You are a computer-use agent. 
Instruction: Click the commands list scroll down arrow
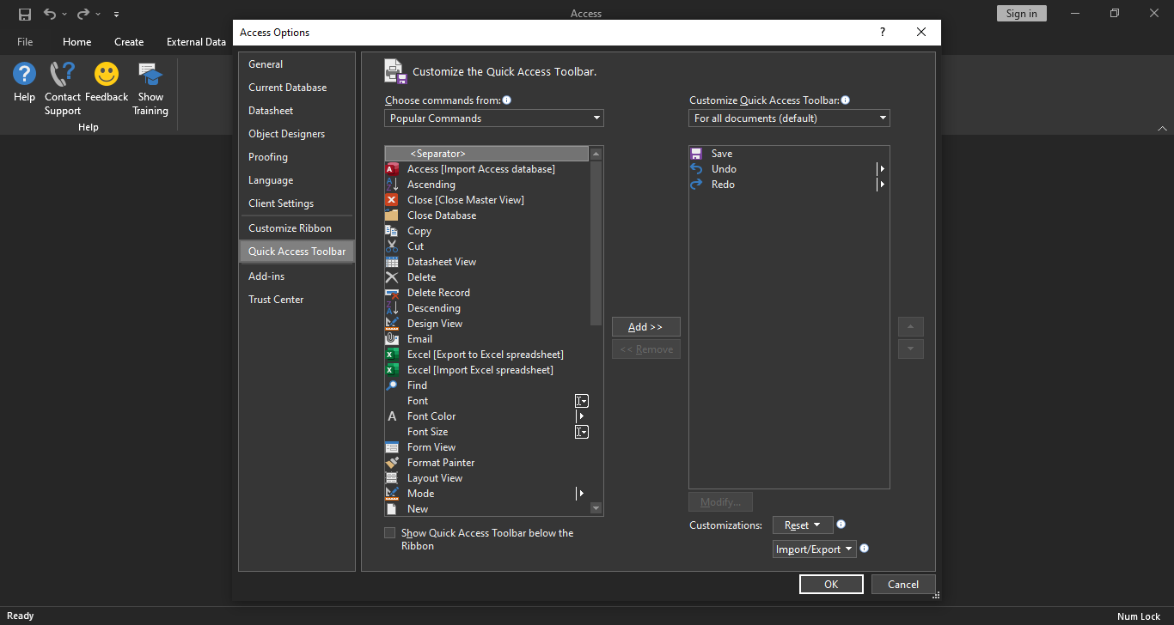pos(596,508)
